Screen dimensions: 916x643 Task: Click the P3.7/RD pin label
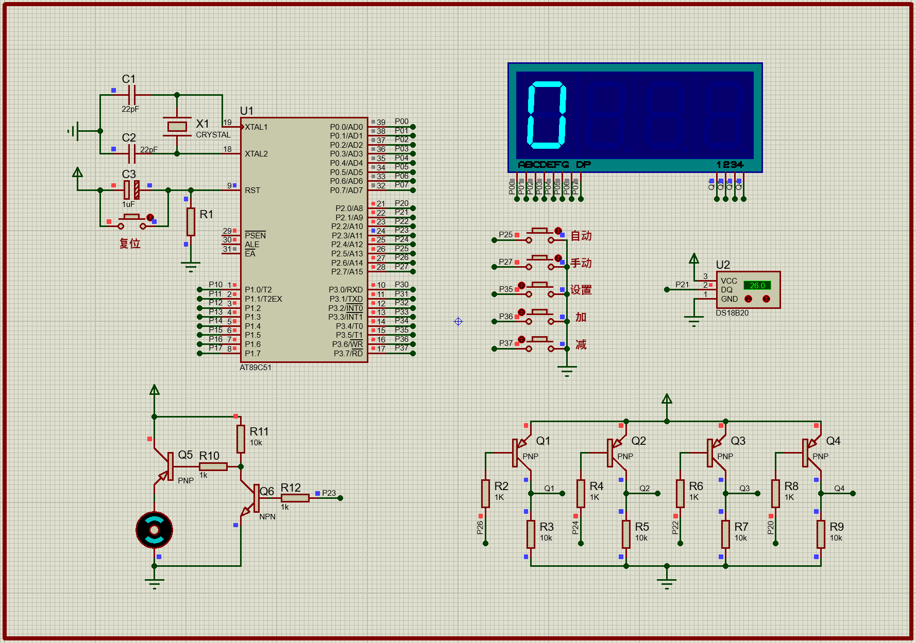pyautogui.click(x=348, y=353)
